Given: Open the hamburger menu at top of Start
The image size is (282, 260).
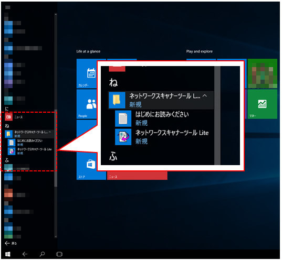Looking at the screenshot, I should [7, 7].
